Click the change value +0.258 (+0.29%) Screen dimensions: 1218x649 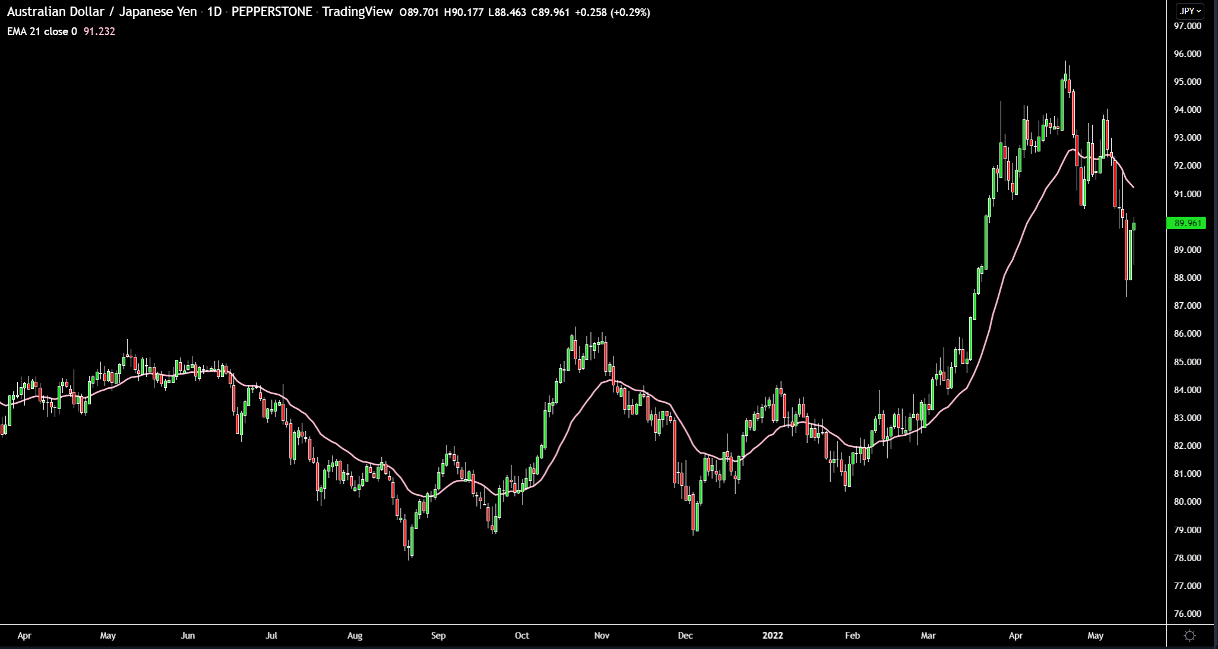(x=612, y=12)
